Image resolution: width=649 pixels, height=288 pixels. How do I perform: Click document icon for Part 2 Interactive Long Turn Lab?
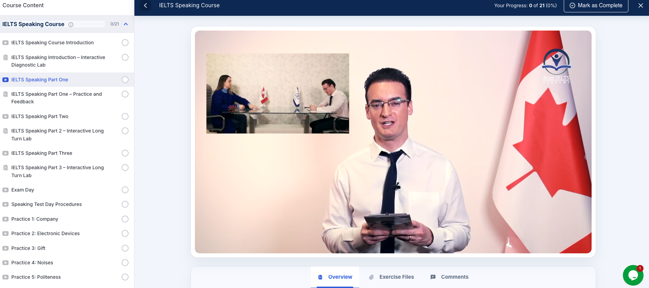[5, 131]
